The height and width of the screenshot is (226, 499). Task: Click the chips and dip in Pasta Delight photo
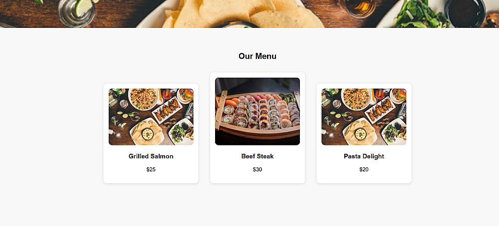coord(360,132)
